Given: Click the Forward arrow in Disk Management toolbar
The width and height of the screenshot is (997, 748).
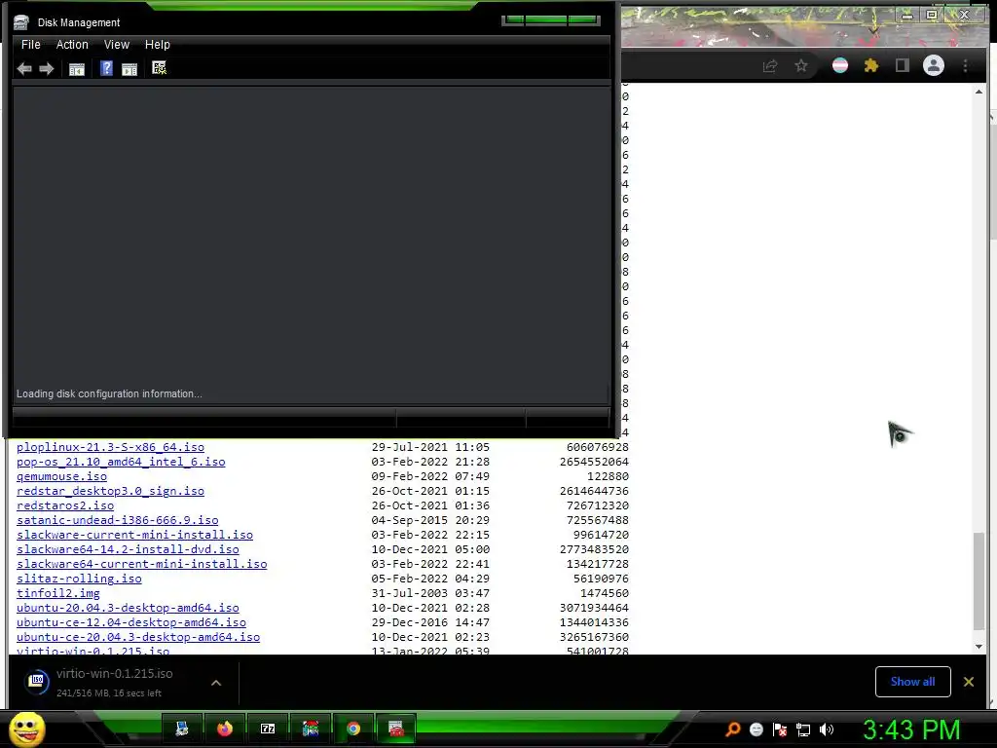Looking at the screenshot, I should (47, 69).
